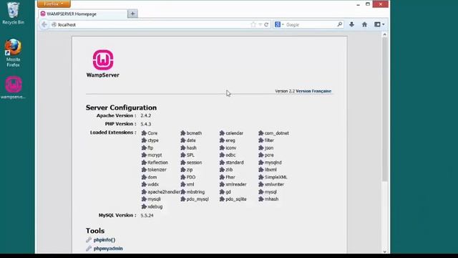Screen dimensions: 458x258
Task: Click the puzzle icon next to com_dotnet
Action: click(x=260, y=133)
